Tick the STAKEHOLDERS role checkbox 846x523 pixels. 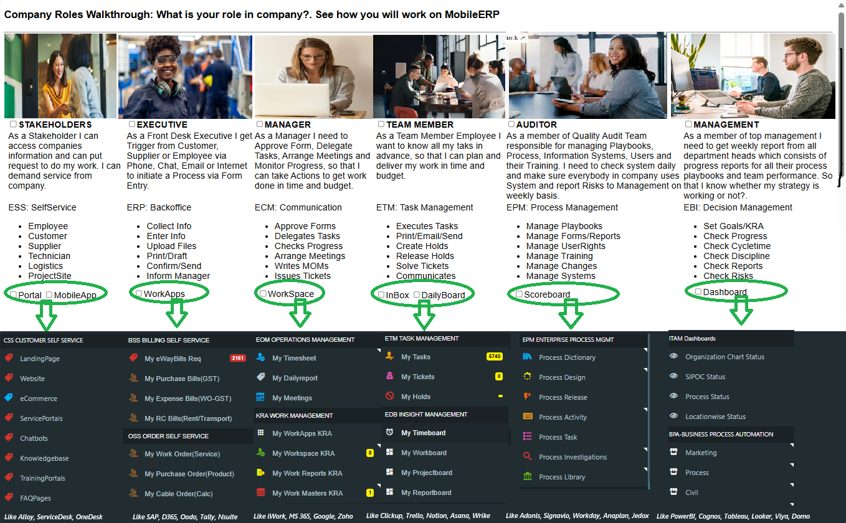click(x=13, y=125)
